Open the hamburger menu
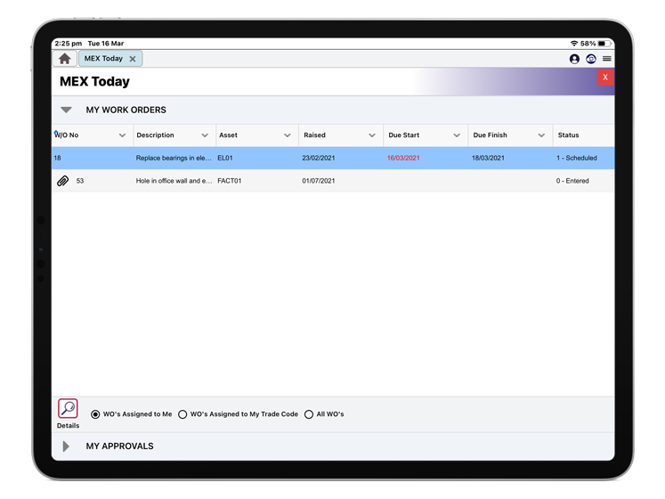The width and height of the screenshot is (665, 499). (x=607, y=59)
